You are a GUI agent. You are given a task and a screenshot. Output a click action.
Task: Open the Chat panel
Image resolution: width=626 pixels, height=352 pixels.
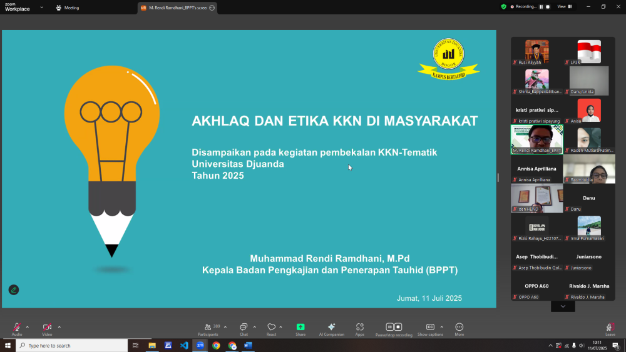pos(244,329)
